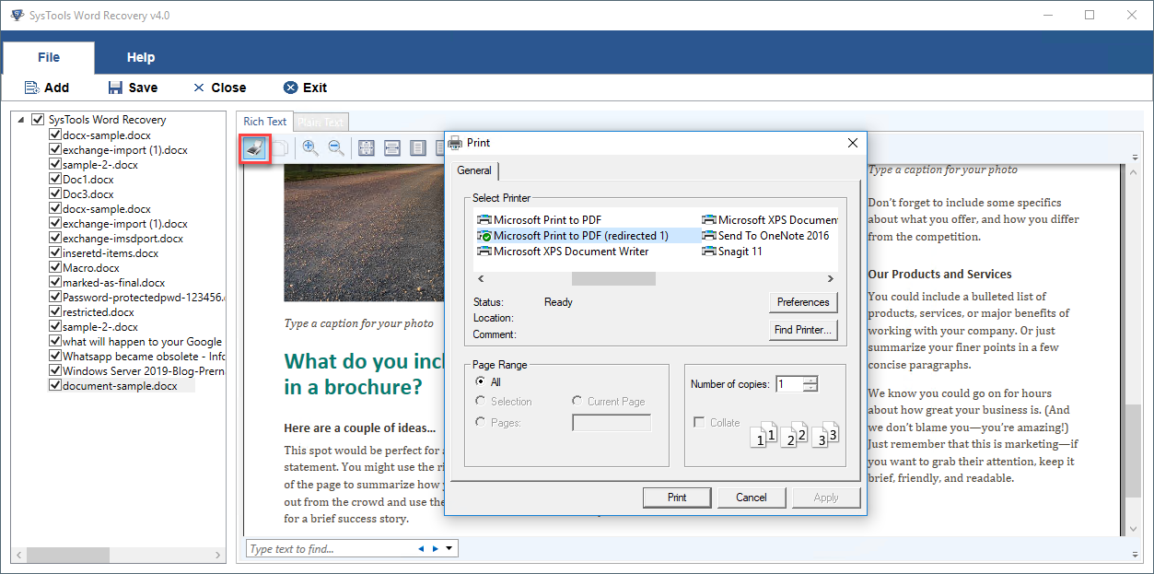The width and height of the screenshot is (1154, 574).
Task: Click the Exit button in the ribbon
Action: (x=305, y=88)
